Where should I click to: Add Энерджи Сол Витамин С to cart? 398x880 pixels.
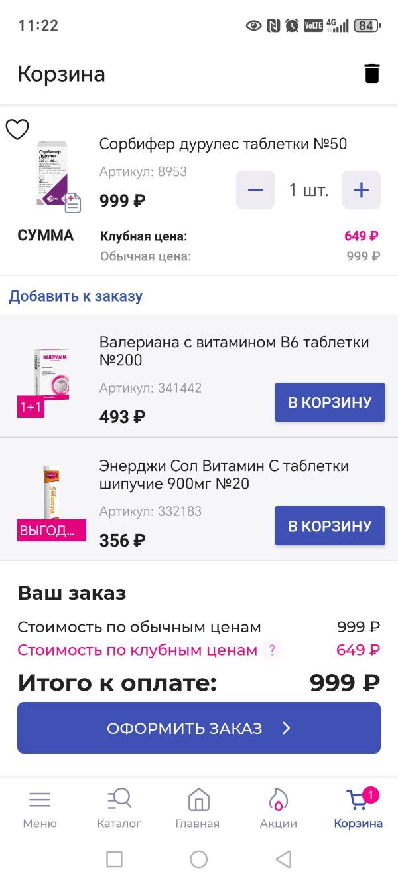tap(330, 525)
